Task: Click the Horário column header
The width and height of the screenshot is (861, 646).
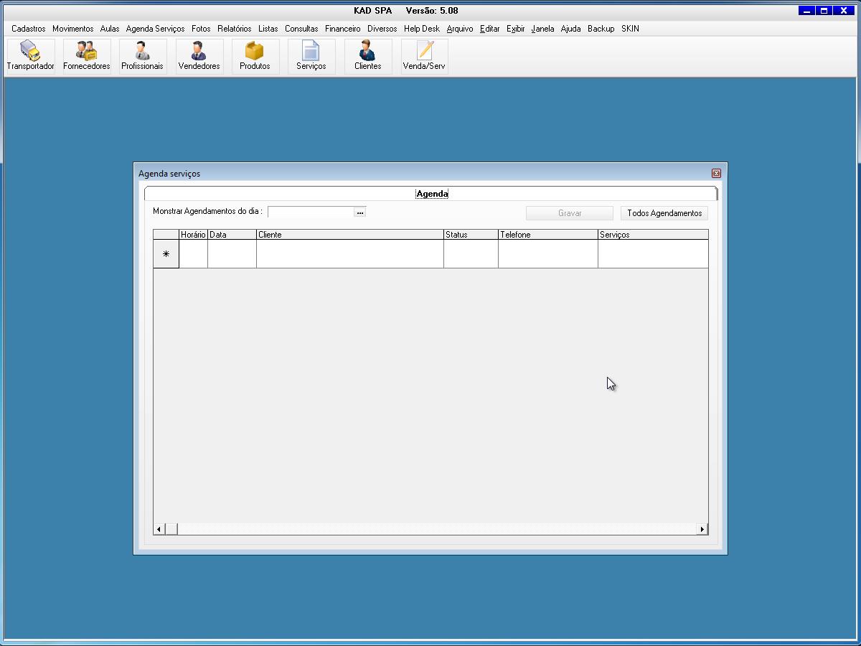Action: pyautogui.click(x=193, y=235)
